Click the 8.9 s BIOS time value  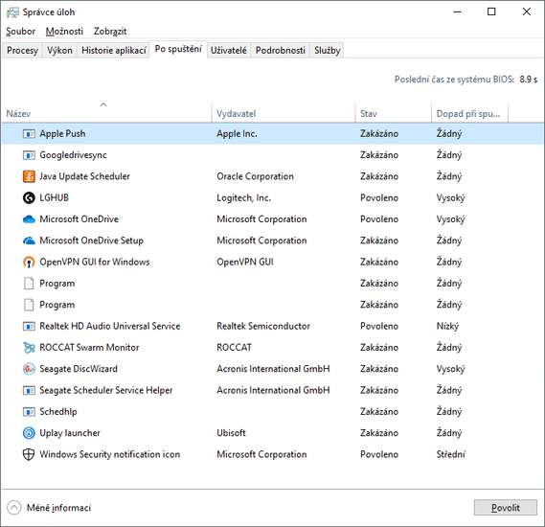pyautogui.click(x=529, y=80)
